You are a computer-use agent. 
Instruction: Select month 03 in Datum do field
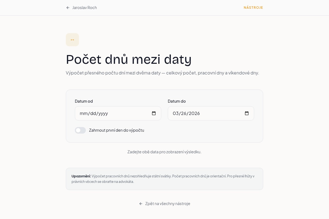pyautogui.click(x=175, y=113)
